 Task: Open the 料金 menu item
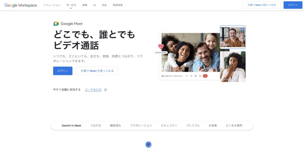[x=104, y=5]
